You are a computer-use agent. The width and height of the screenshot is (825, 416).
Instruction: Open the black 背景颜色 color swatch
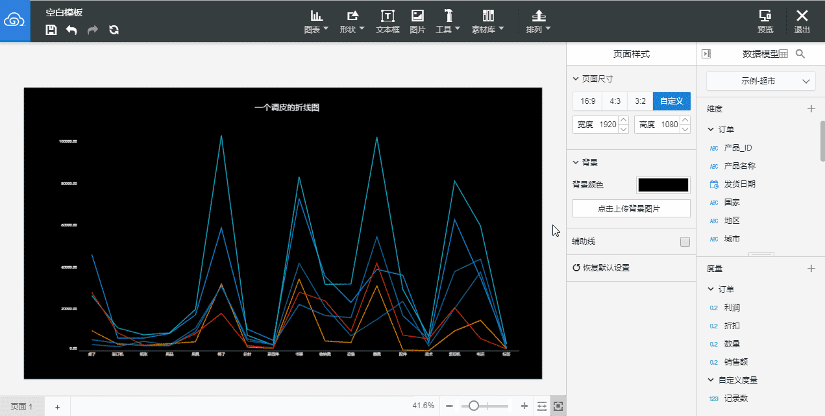(x=663, y=185)
